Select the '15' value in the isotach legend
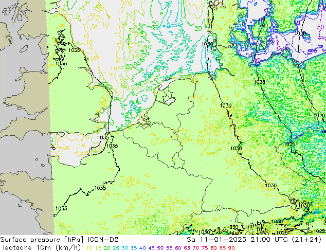The image size is (326, 252). point(98,248)
